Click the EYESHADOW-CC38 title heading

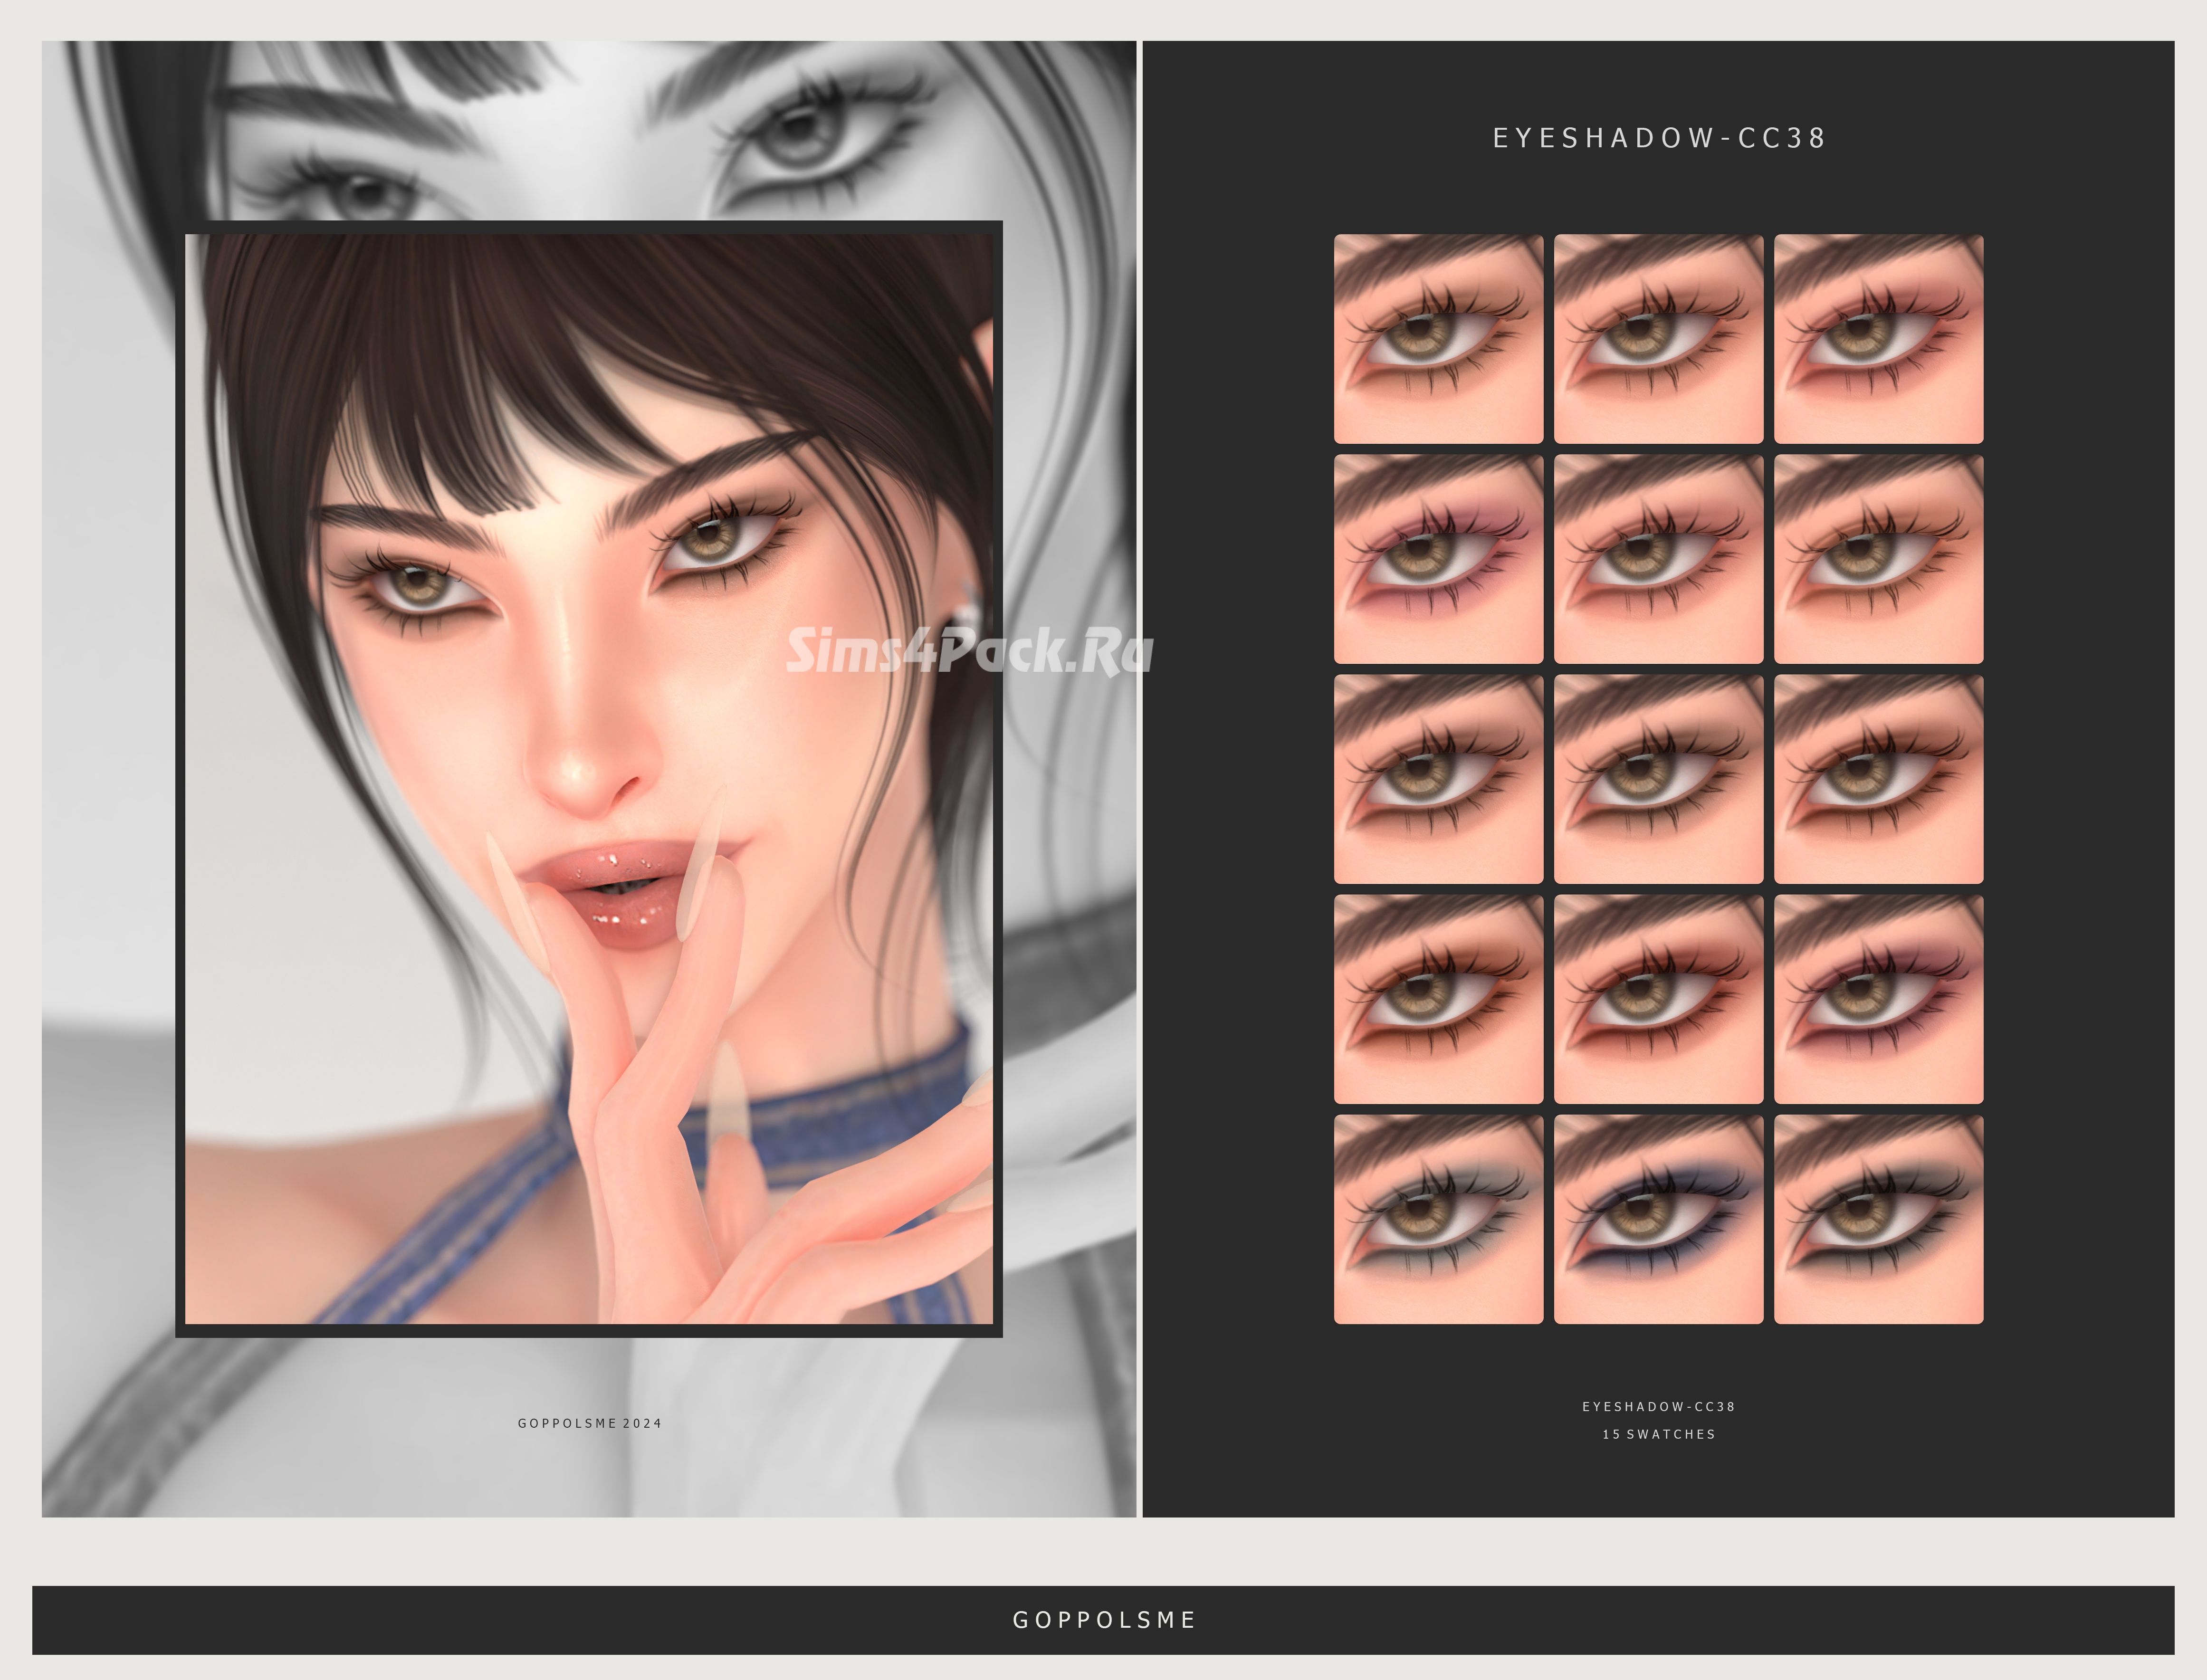pos(1659,138)
